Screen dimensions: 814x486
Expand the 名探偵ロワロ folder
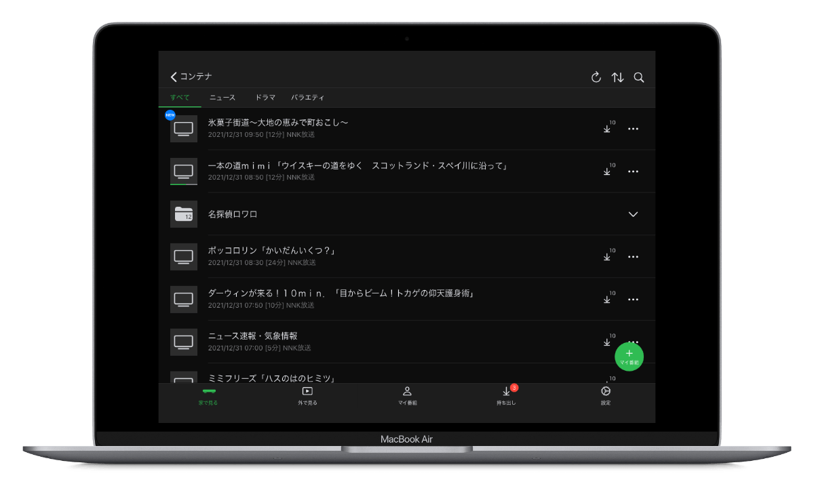tap(633, 214)
